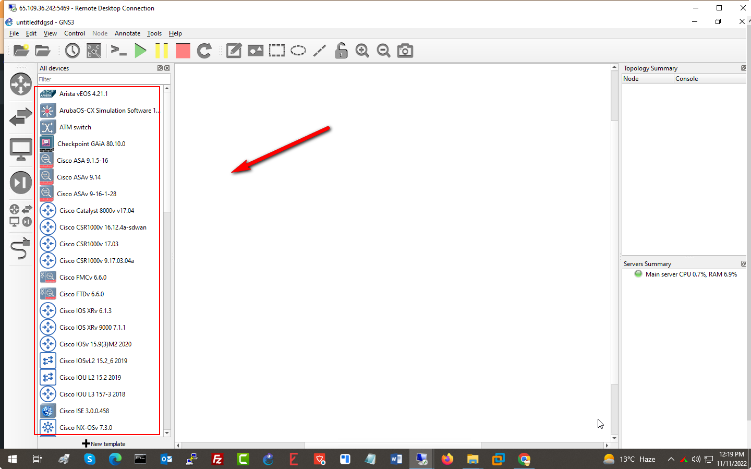Image resolution: width=751 pixels, height=469 pixels.
Task: Float the All devices panel
Action: point(160,68)
